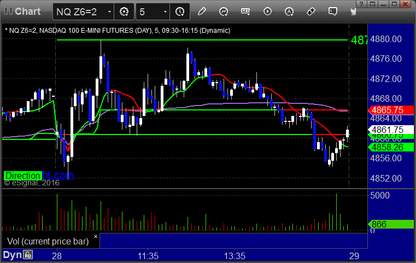416x263 pixels.
Task: Click the window pop-out options button
Action: point(372,4)
